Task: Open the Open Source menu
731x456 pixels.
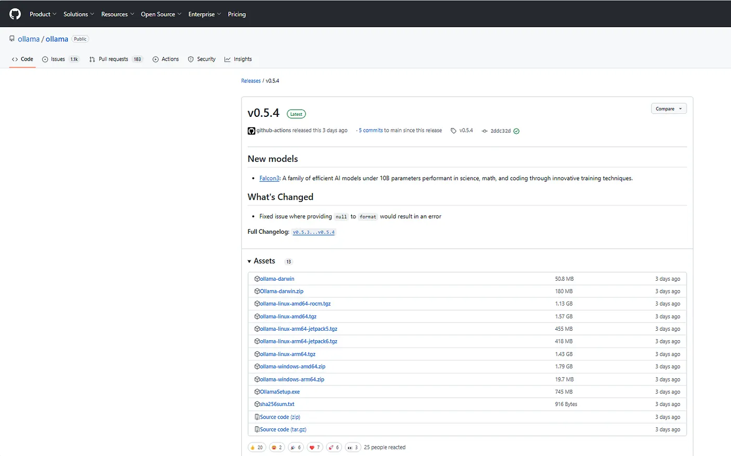Action: (x=161, y=14)
